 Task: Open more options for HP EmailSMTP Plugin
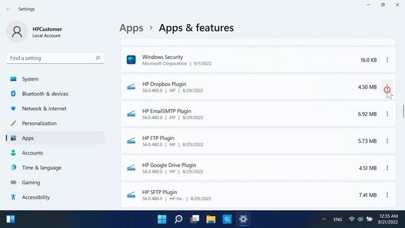[x=387, y=114]
